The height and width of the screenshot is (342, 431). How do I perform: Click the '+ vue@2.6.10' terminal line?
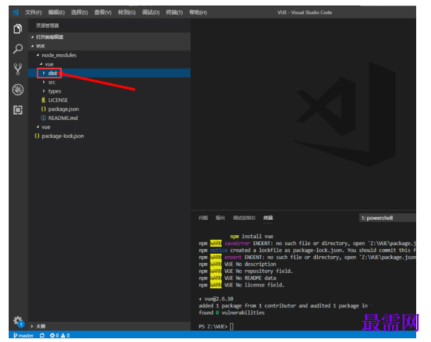(216, 299)
